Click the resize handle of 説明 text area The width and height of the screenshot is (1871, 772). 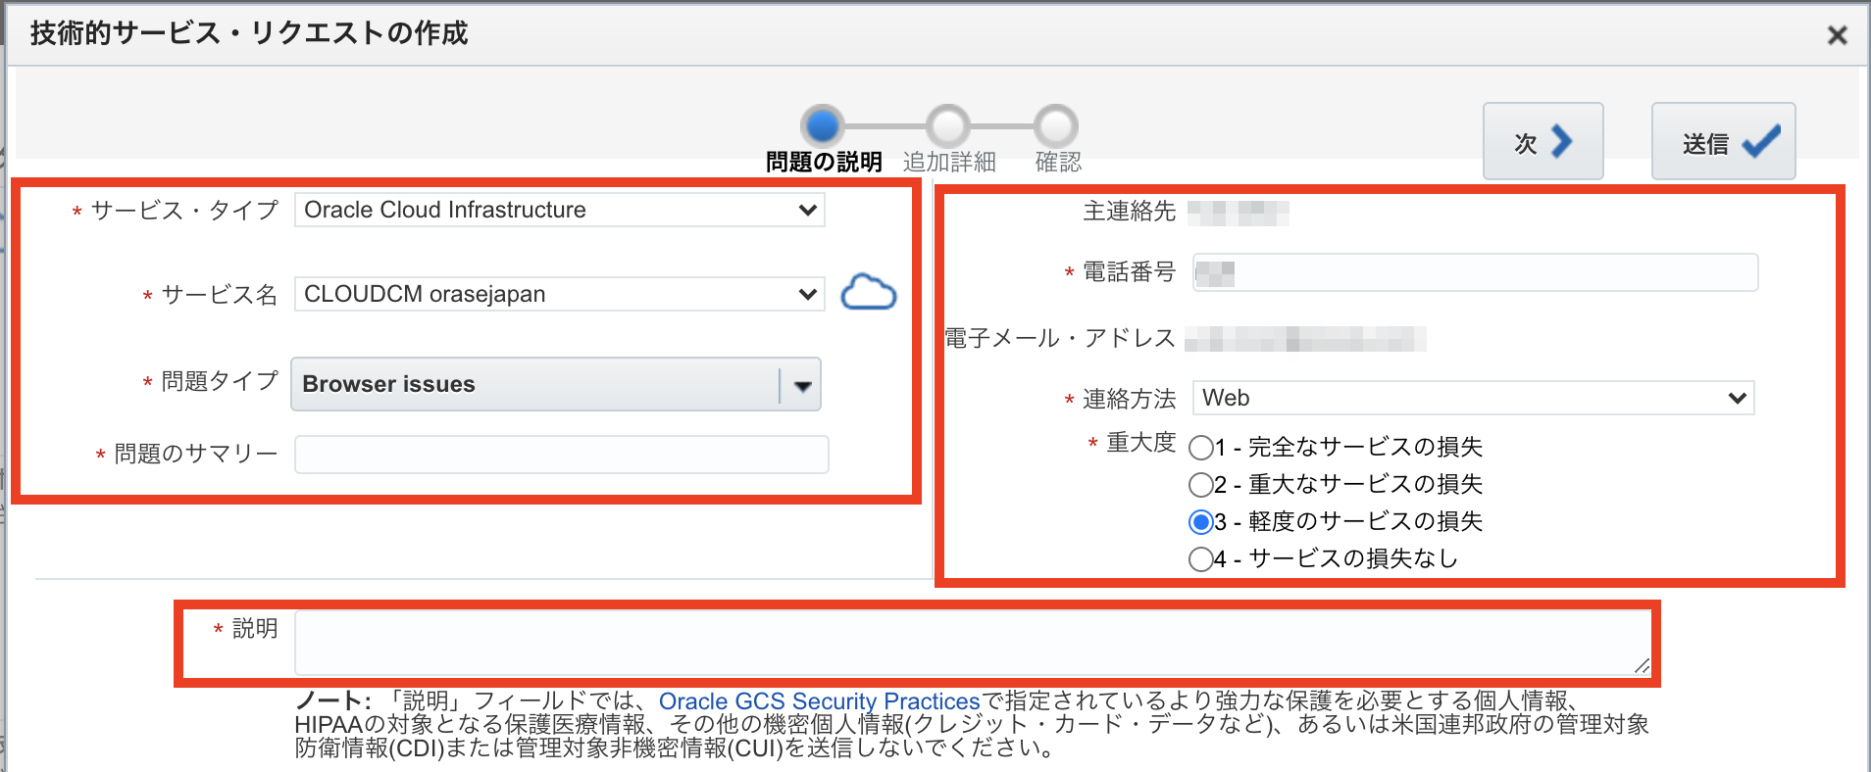(1642, 666)
